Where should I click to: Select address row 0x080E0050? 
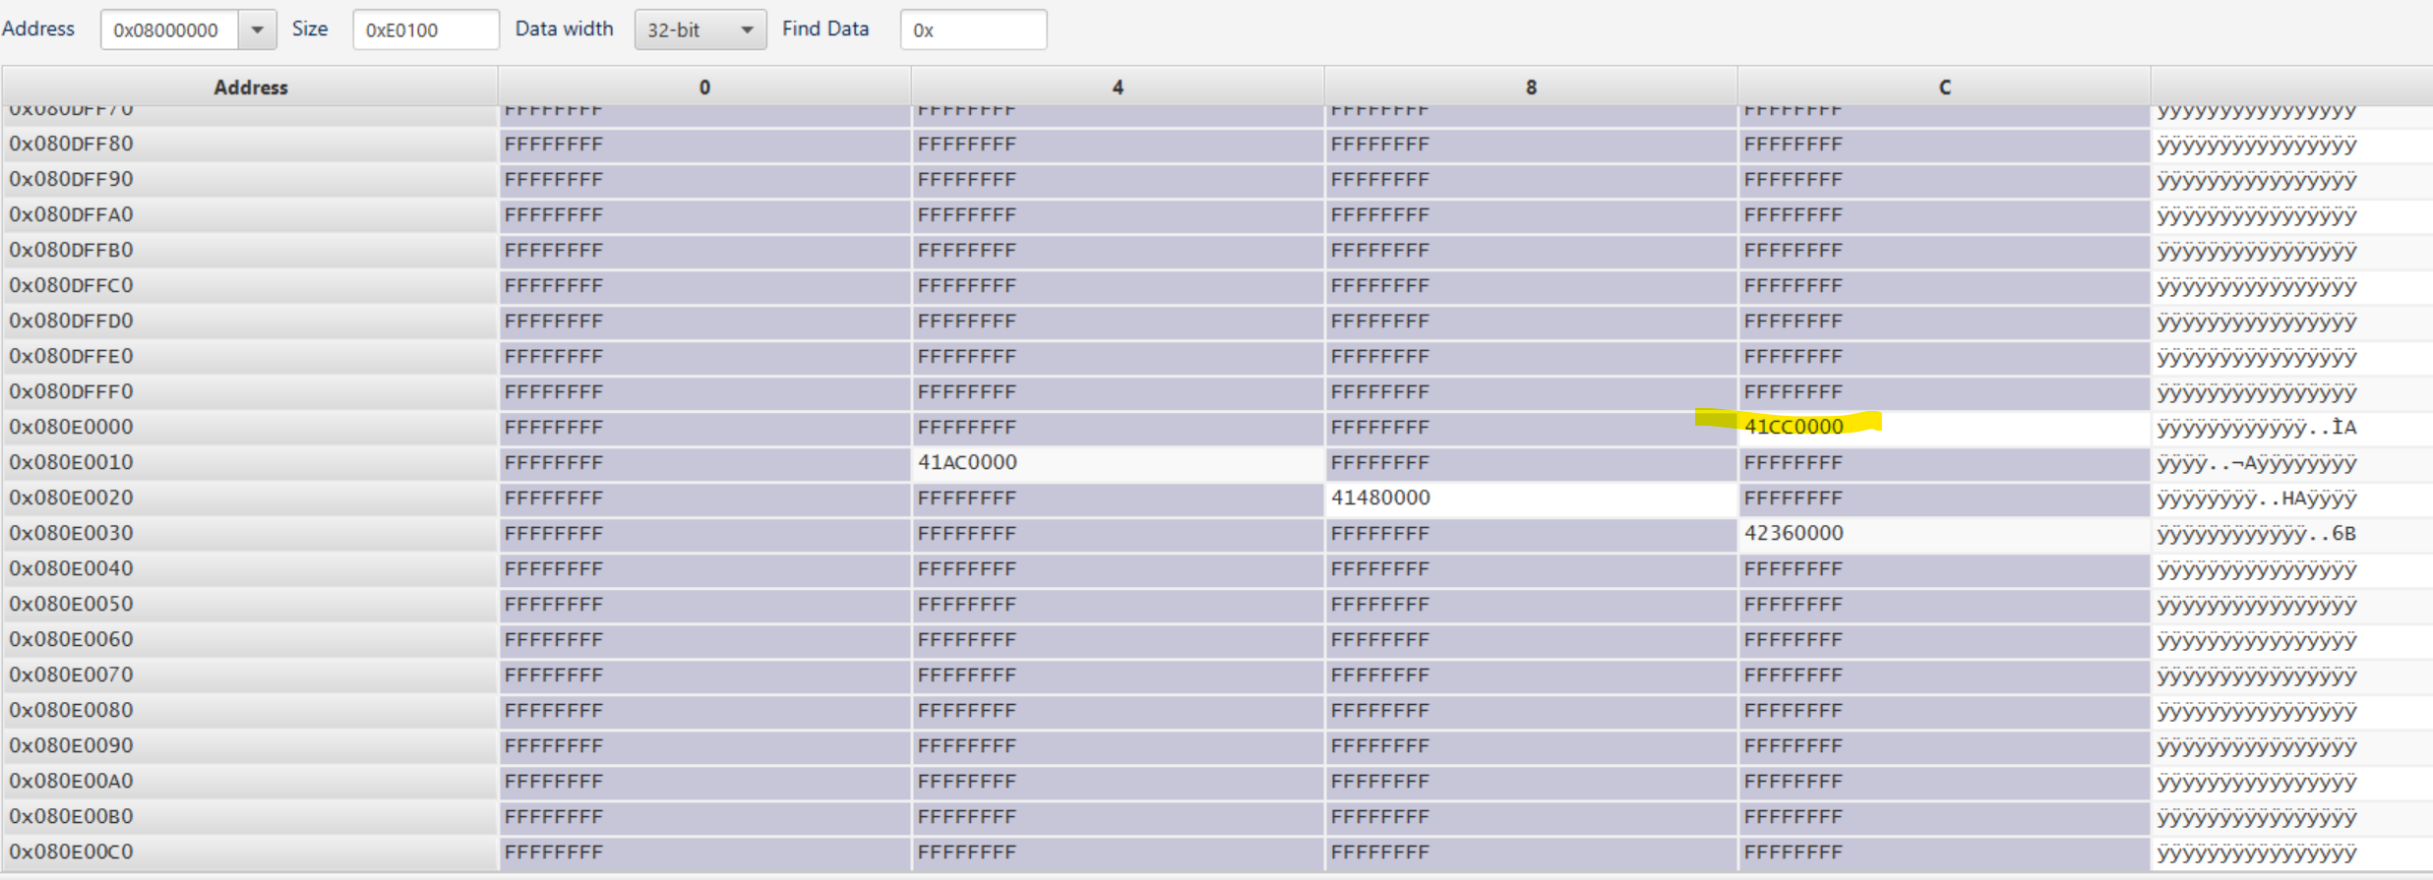pos(250,604)
